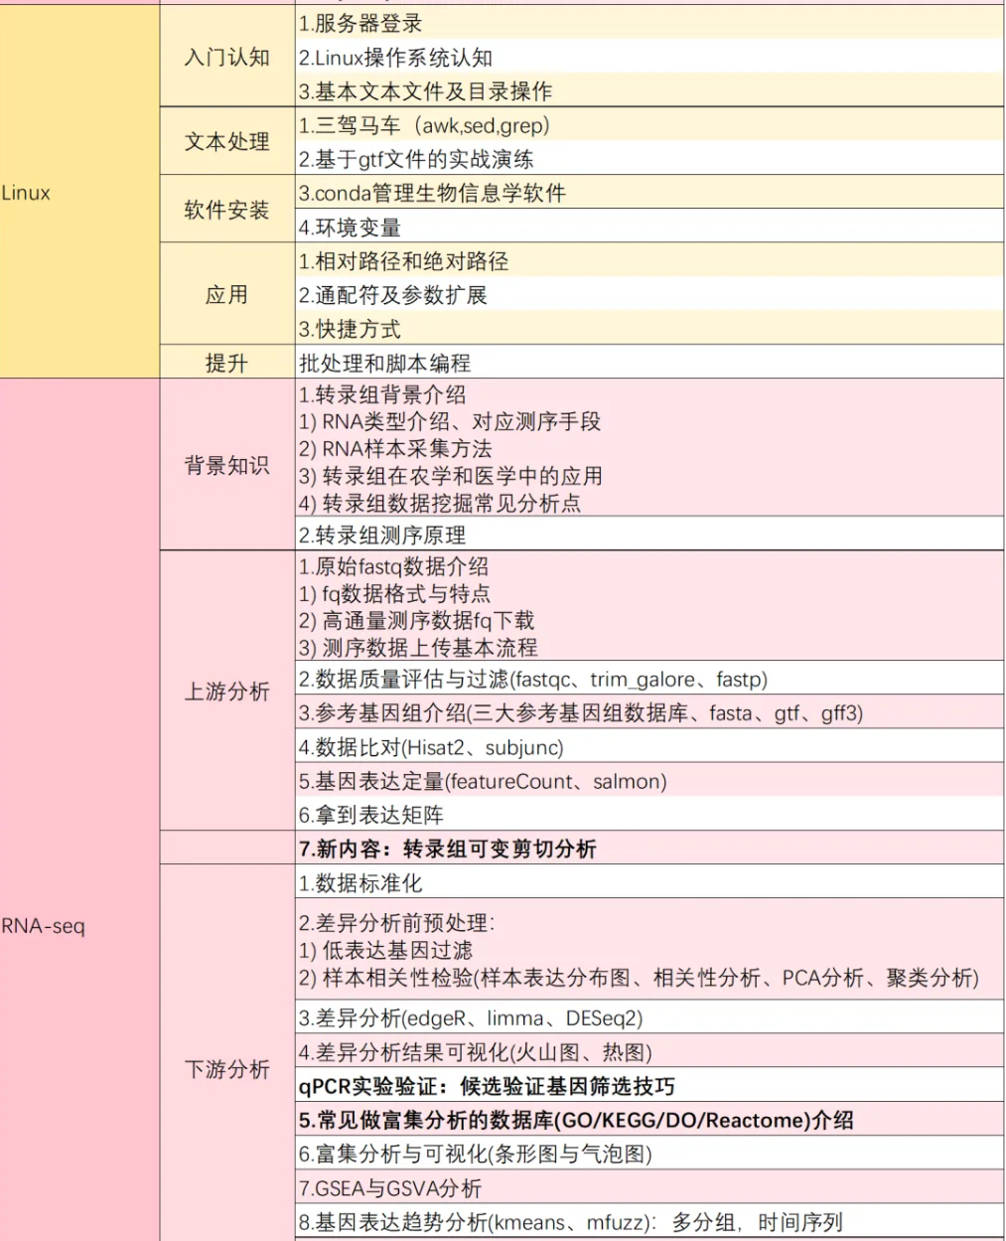Click the 文本处理 section header
Screen dimensions: 1006x1241
click(225, 142)
